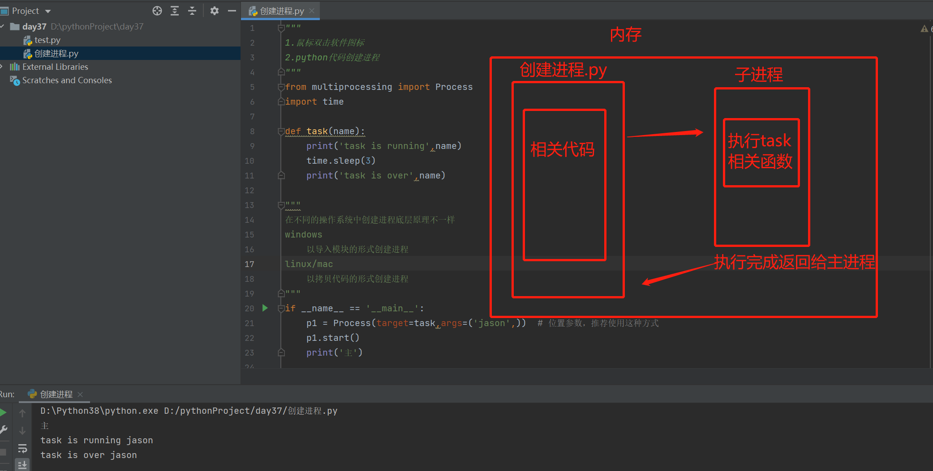This screenshot has height=471, width=933.
Task: Click line number 12 in the gutter
Action: click(x=249, y=190)
